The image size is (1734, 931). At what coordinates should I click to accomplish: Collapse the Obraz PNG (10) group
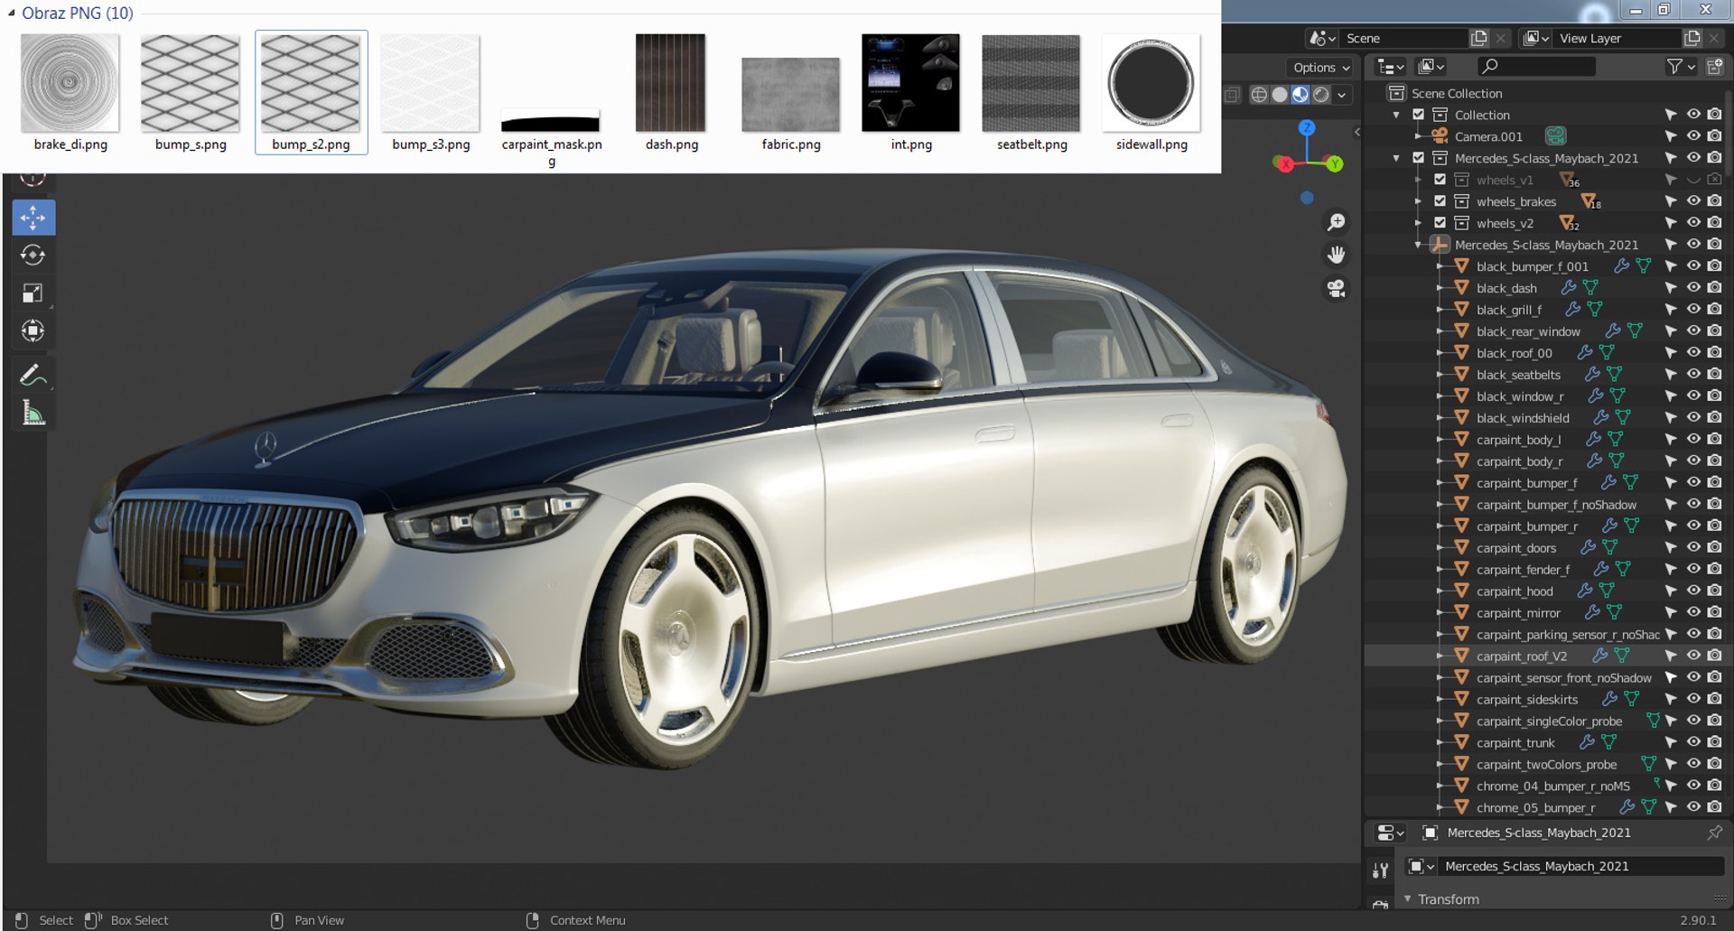coord(11,13)
